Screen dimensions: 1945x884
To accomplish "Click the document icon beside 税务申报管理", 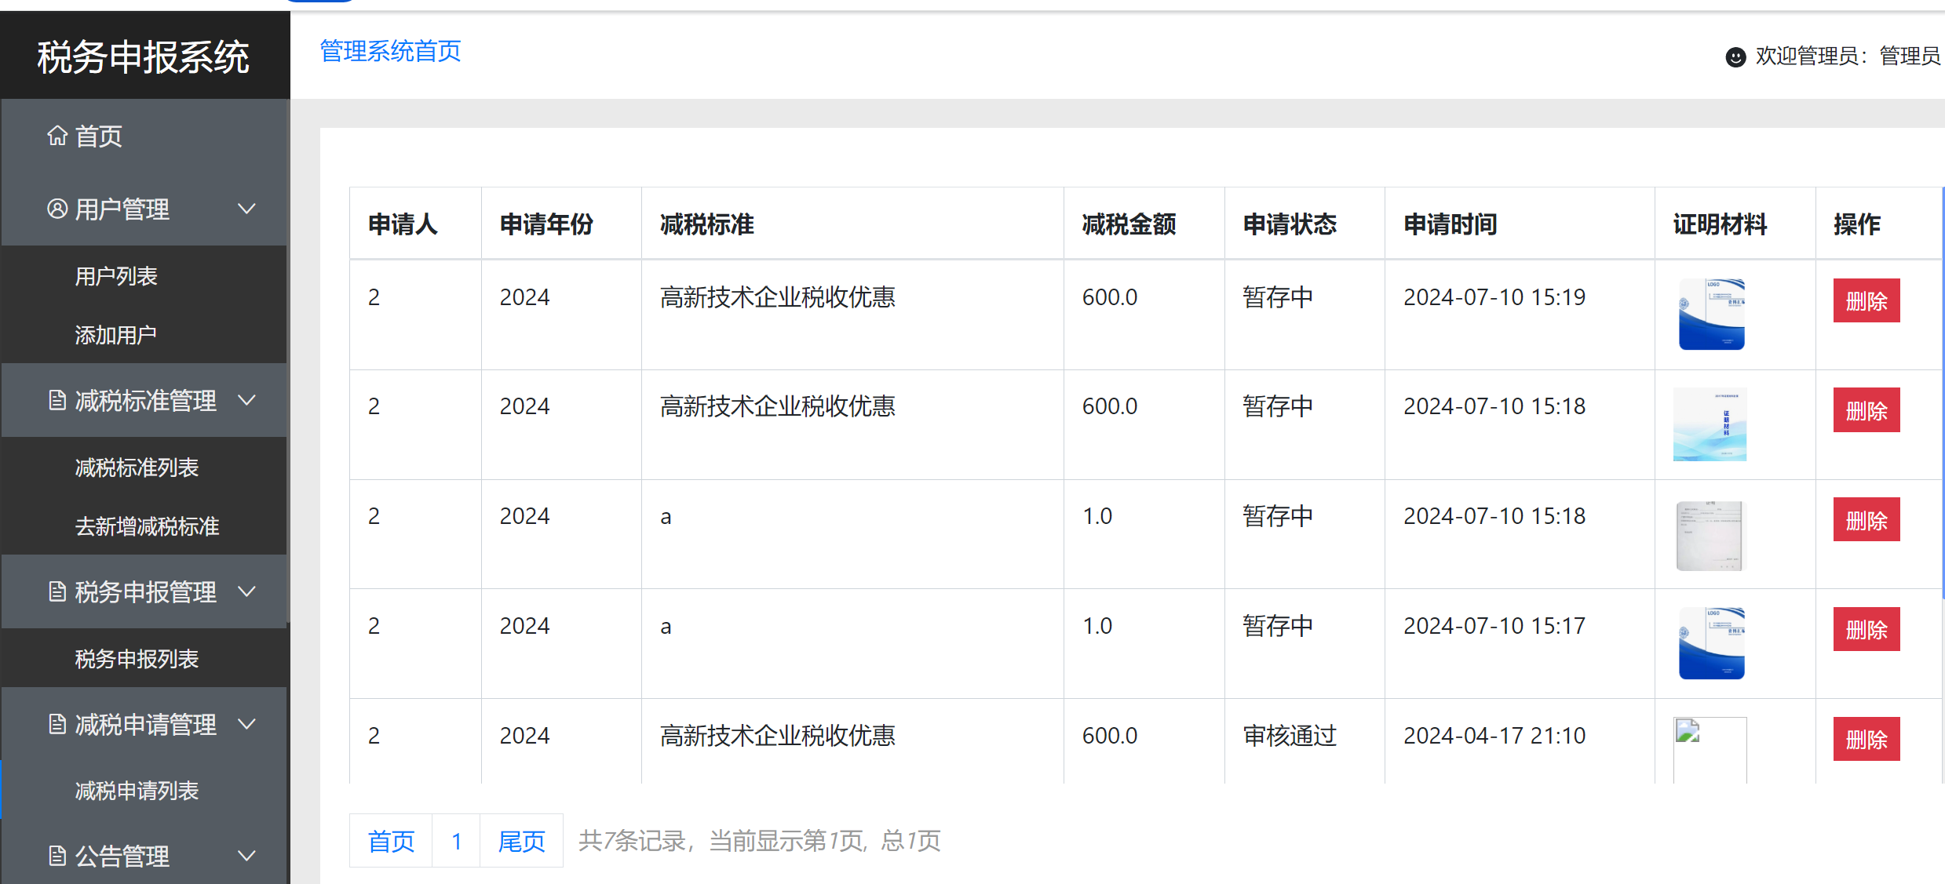I will coord(56,591).
